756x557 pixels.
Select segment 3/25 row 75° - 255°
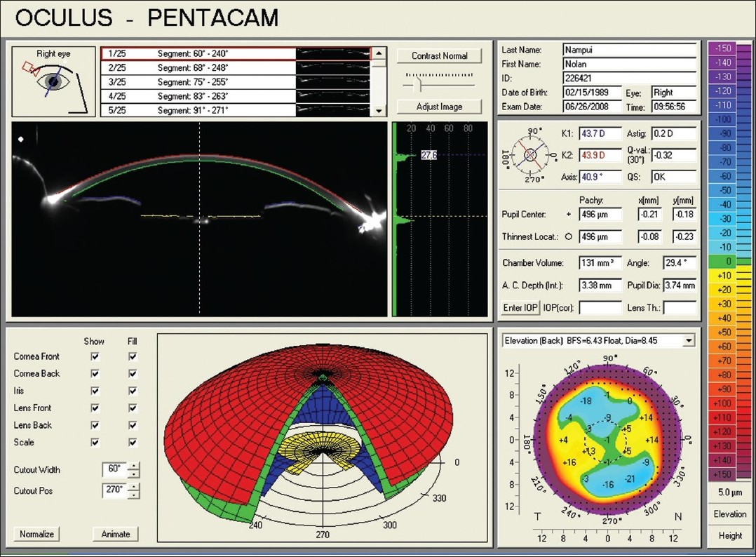pyautogui.click(x=236, y=82)
